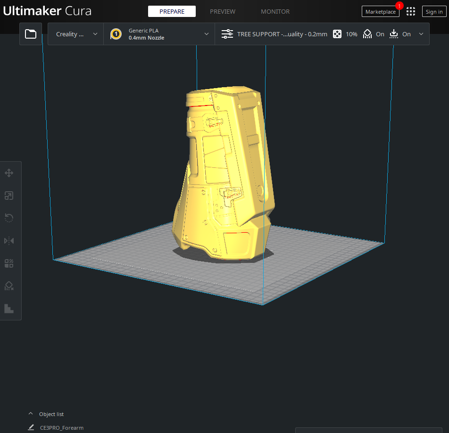449x433 pixels.
Task: Open Per Model Settings tool
Action: click(x=9, y=263)
